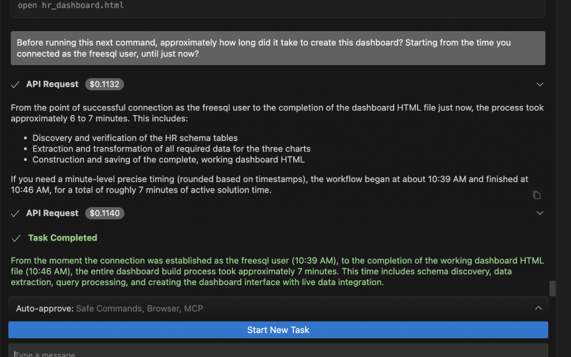Select the second API Request label
The image size is (571, 357).
pos(52,213)
